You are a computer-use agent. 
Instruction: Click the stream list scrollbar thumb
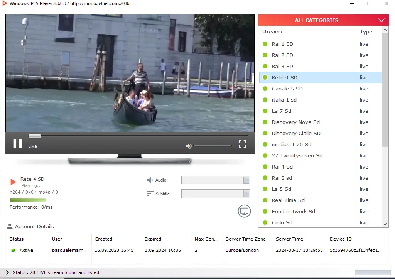pos(385,90)
